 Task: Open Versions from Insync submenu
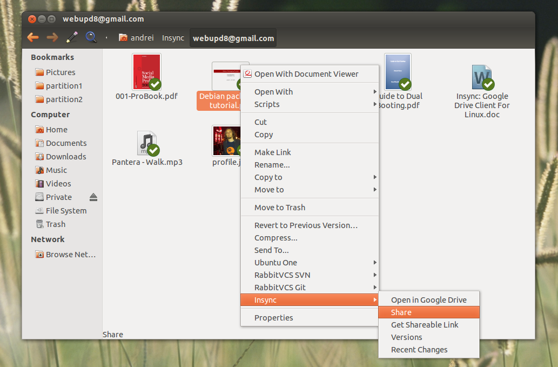(x=429, y=337)
